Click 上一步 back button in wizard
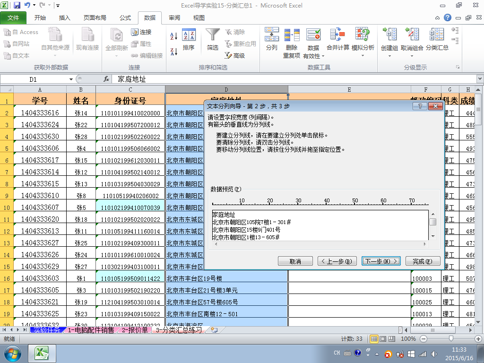The height and width of the screenshot is (363, 484). point(337,261)
